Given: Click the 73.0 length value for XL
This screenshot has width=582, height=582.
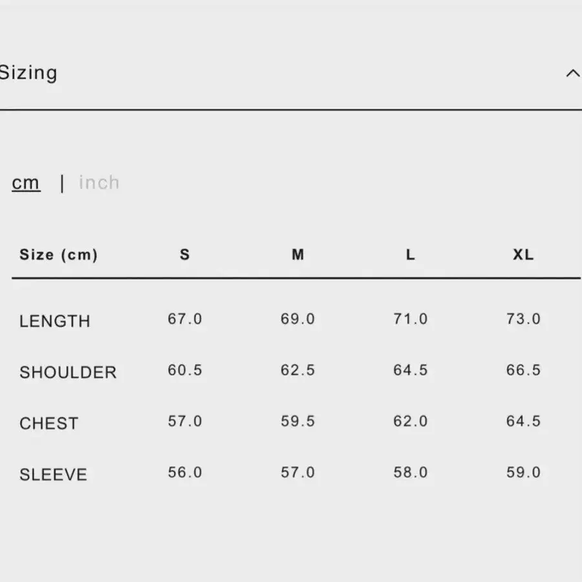Looking at the screenshot, I should 523,319.
